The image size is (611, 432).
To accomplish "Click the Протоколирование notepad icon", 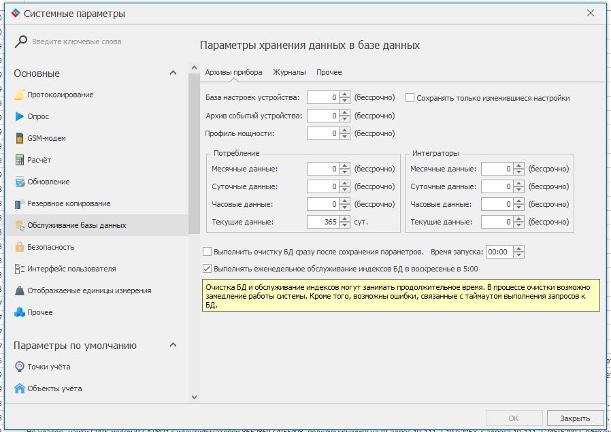I will pyautogui.click(x=20, y=95).
